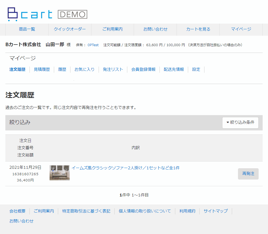268x234 pixels.
Task: Click the 0PTest points link
Action: coord(93,45)
